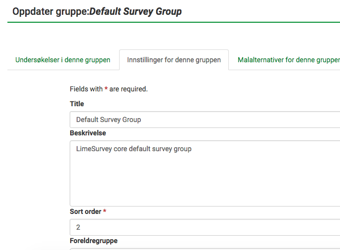Viewport: 340px width, 250px height.
Task: Click the "Foreldregruppe" field label
Action: click(93, 241)
